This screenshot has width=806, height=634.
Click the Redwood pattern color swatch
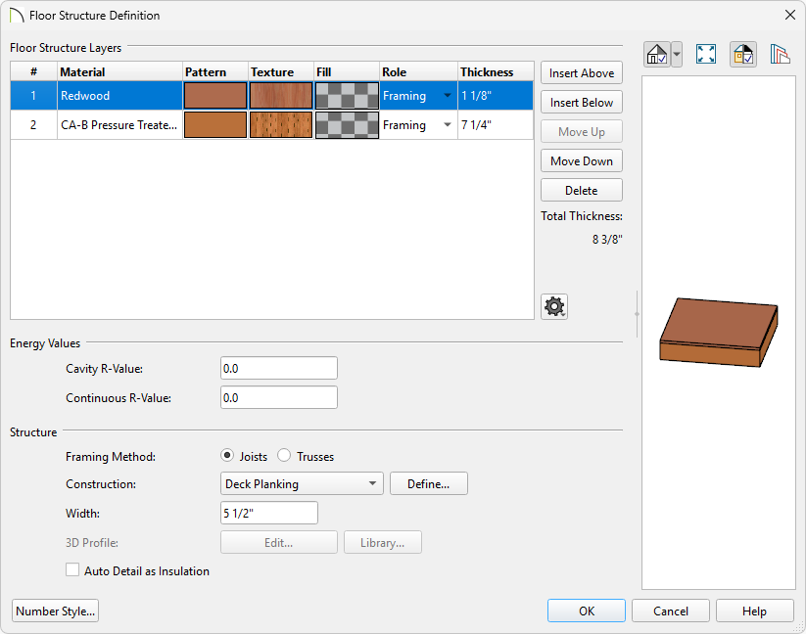(215, 96)
